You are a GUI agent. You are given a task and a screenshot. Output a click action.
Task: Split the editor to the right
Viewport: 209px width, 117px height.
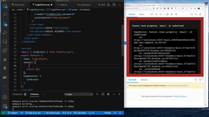coord(114,5)
